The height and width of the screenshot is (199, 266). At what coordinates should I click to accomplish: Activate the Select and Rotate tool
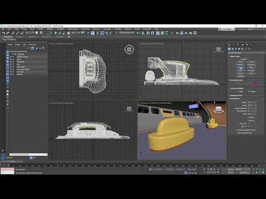click(x=60, y=33)
